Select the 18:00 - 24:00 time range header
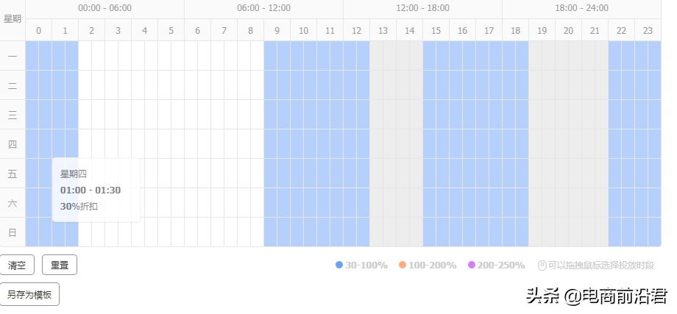Screen dimensions: 677x314 coord(581,8)
